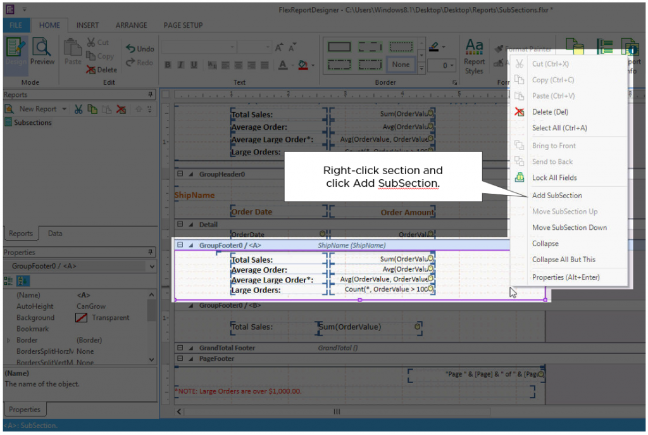Switch to the ARRANGE ribbon tab
648x435 pixels.
click(131, 25)
